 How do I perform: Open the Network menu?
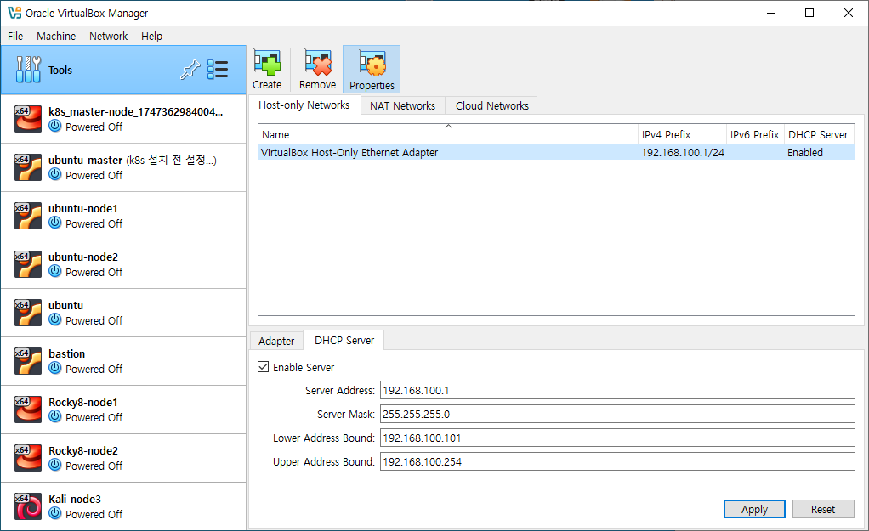click(108, 36)
